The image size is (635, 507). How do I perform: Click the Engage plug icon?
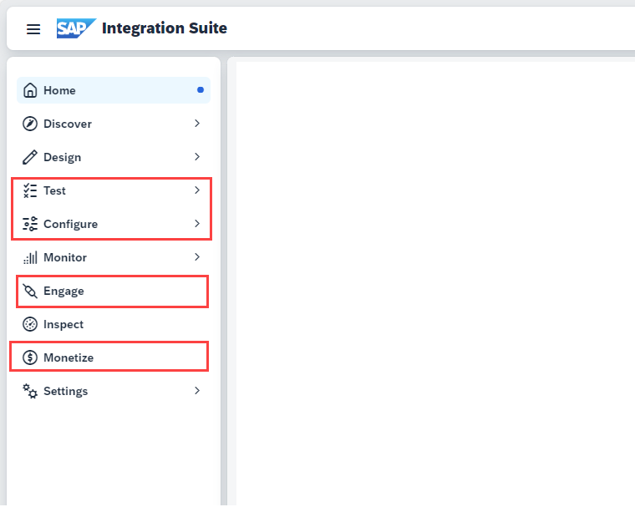tap(30, 291)
